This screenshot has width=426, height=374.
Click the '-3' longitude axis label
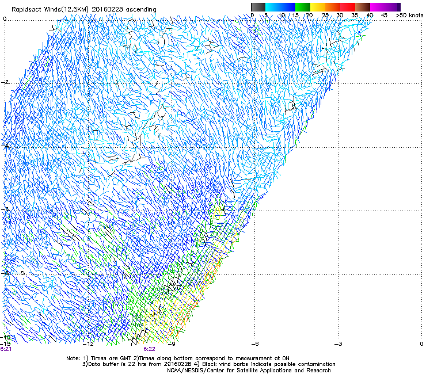click(x=338, y=344)
